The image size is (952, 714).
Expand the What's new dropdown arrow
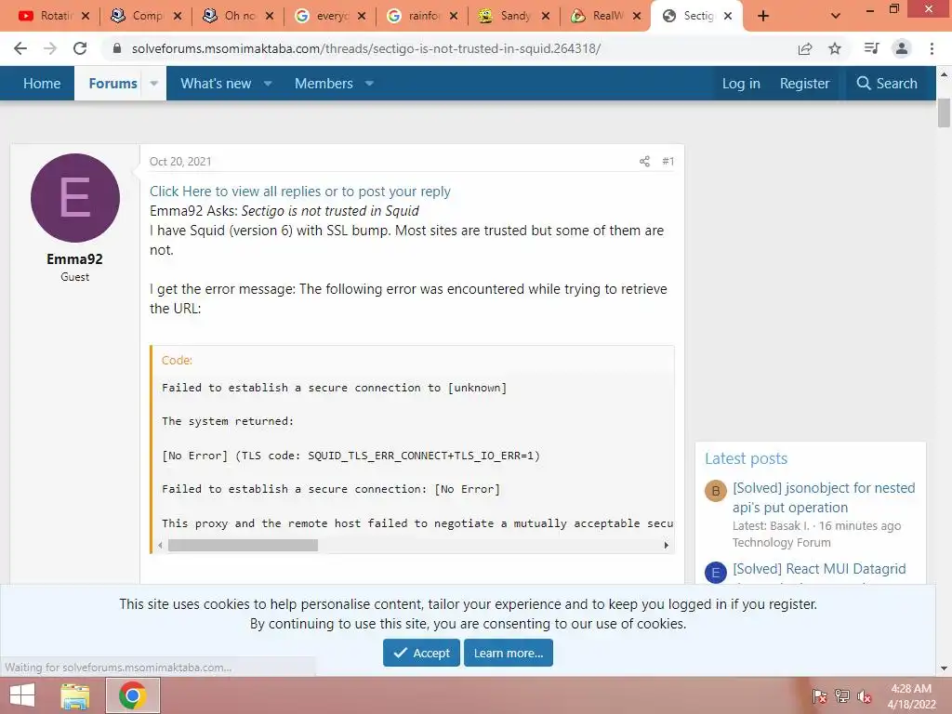[268, 83]
